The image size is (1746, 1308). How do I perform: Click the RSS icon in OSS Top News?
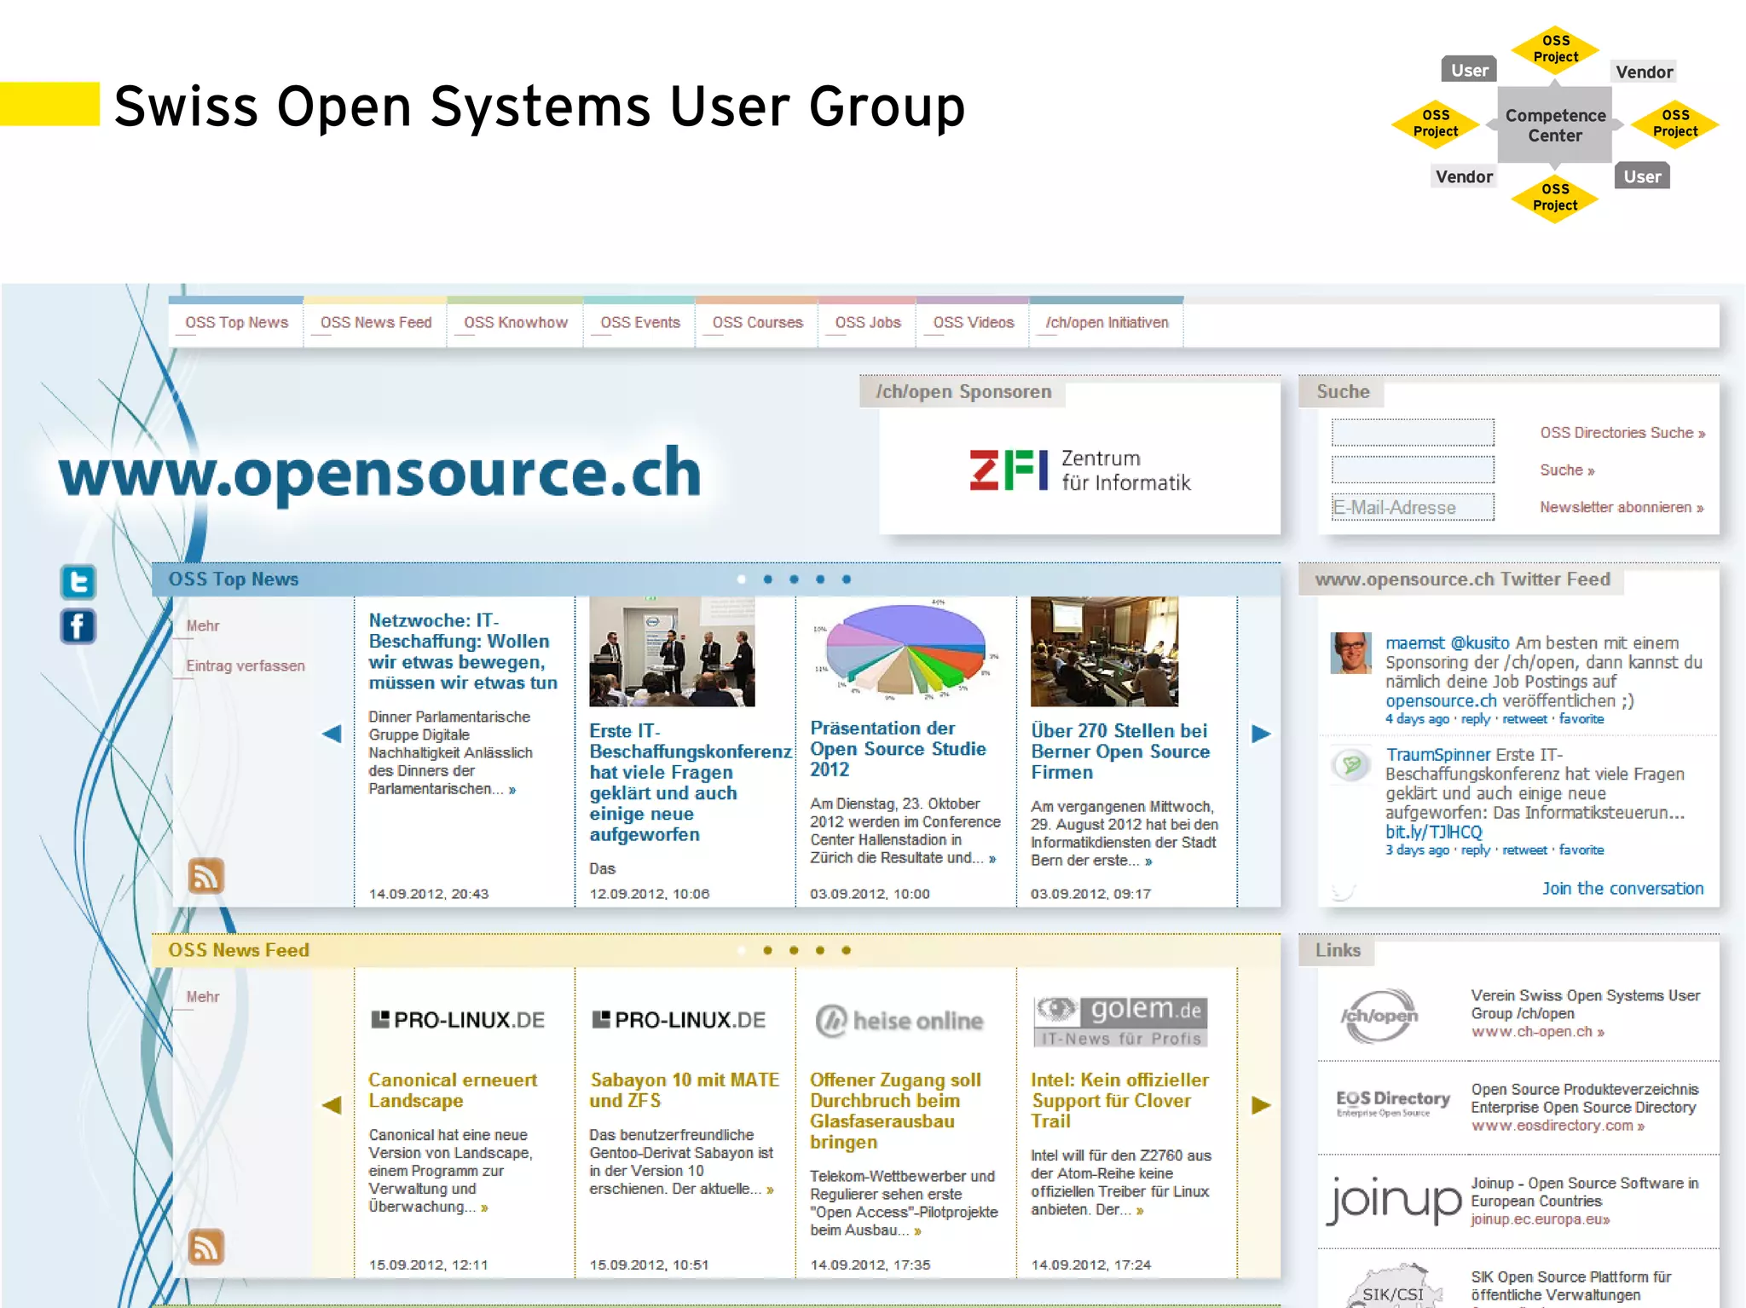tap(205, 876)
